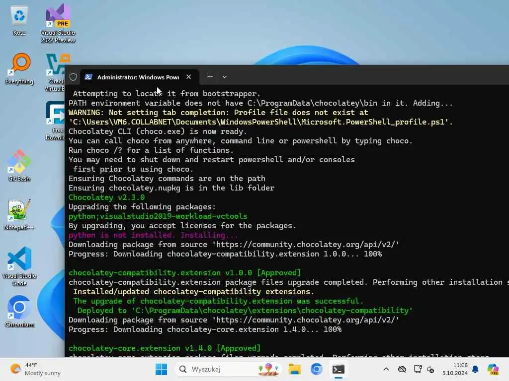Click 'python;visualstudio2019-workload-vctools' text

[x=158, y=216]
